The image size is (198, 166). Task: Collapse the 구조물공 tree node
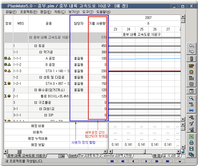pos(36,103)
